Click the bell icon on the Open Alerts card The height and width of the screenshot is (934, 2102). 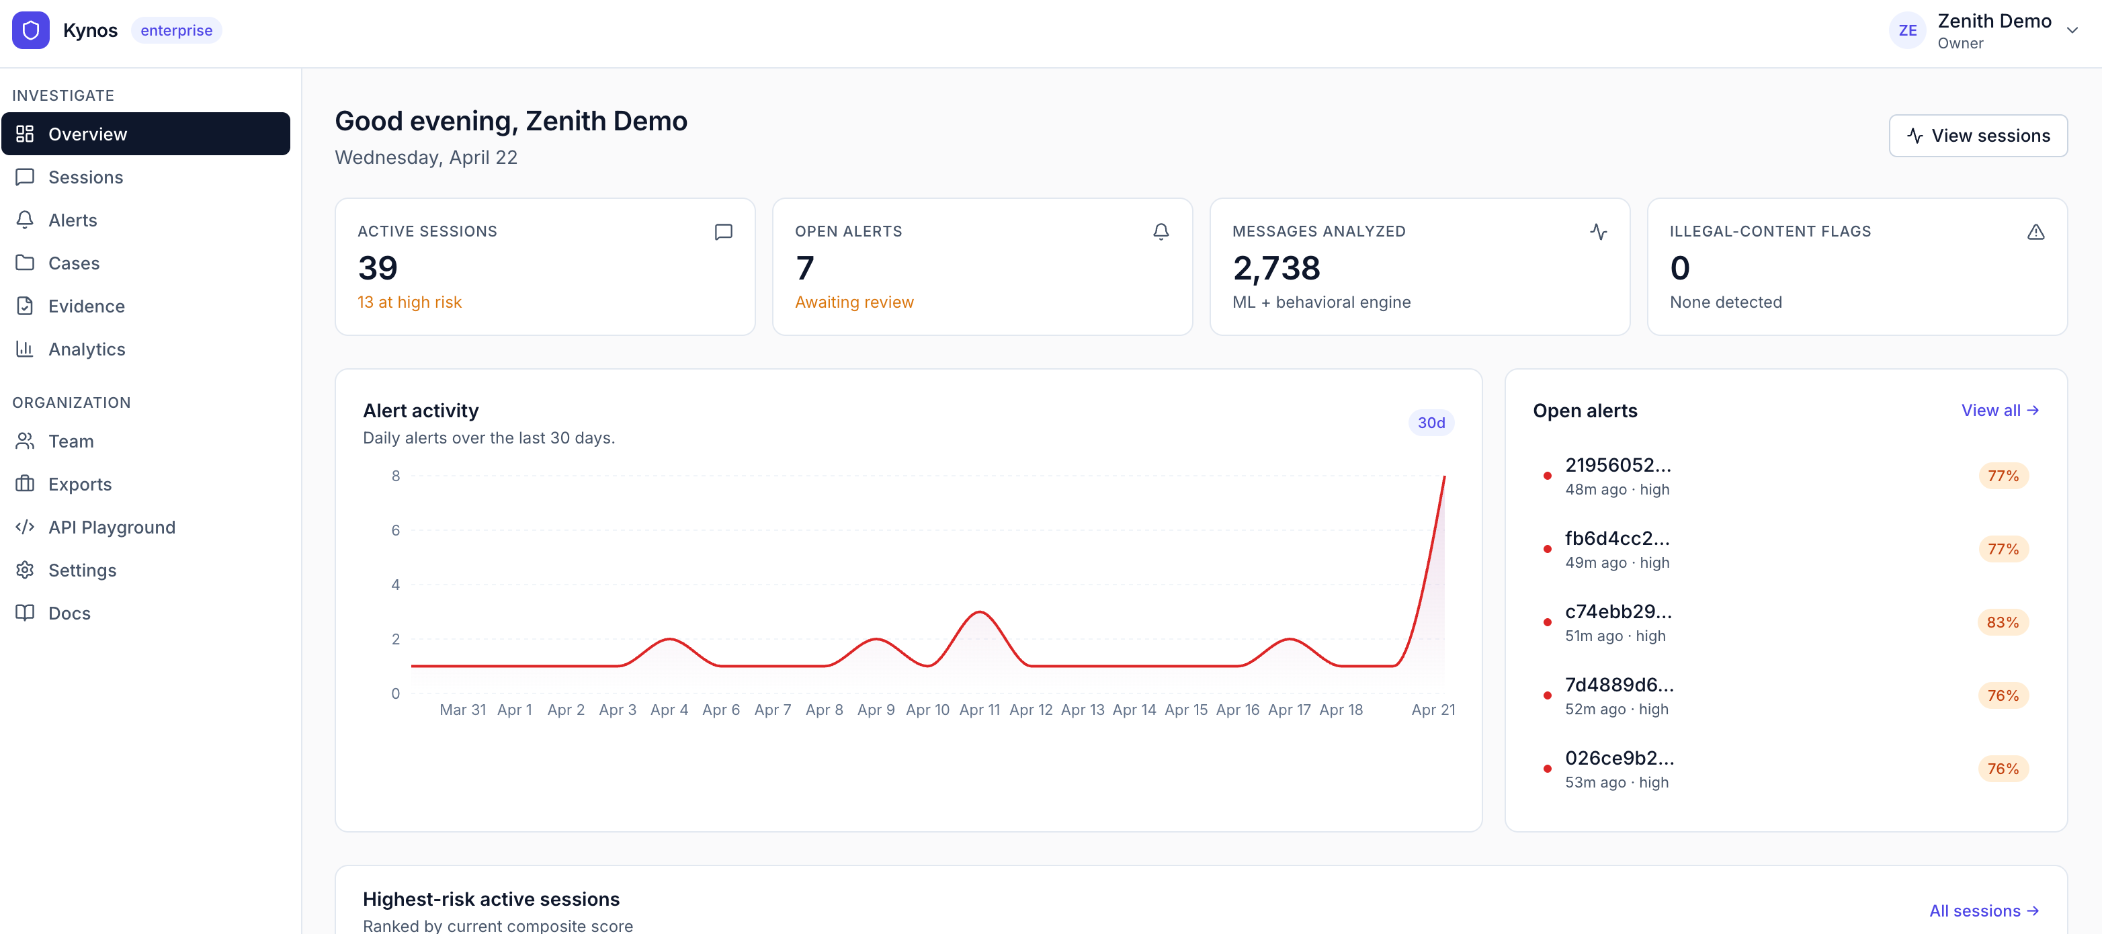(x=1161, y=232)
